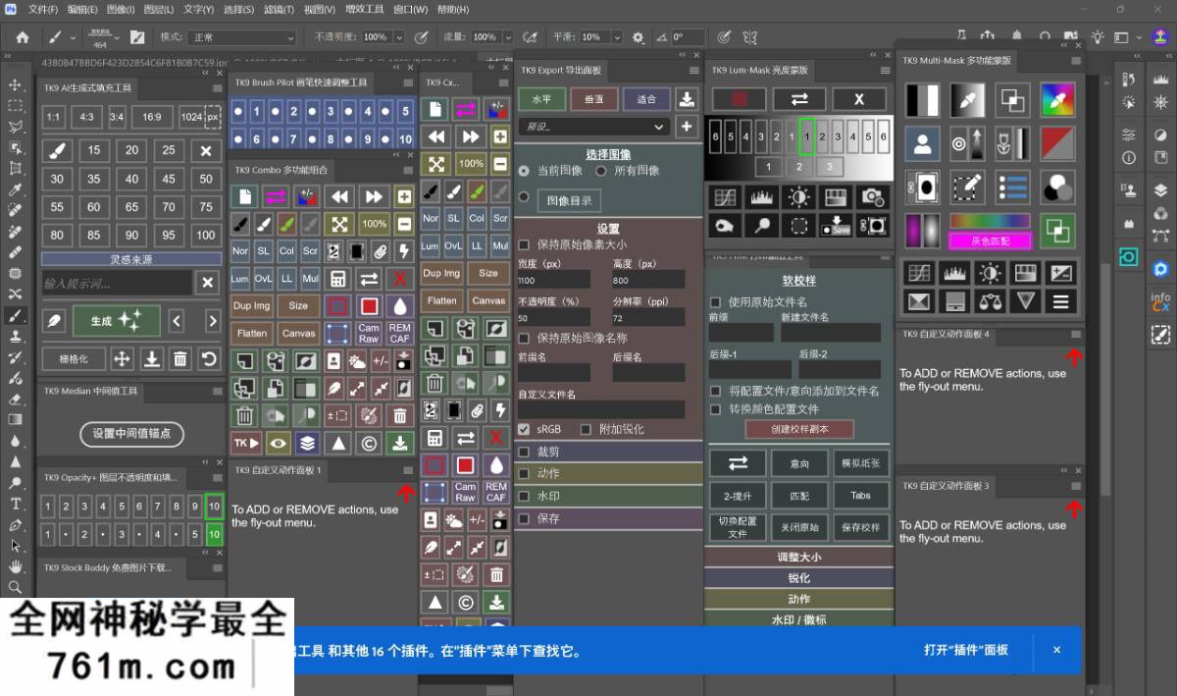This screenshot has width=1177, height=696.
Task: Select the Move tool in left toolbar
Action: tap(15, 84)
